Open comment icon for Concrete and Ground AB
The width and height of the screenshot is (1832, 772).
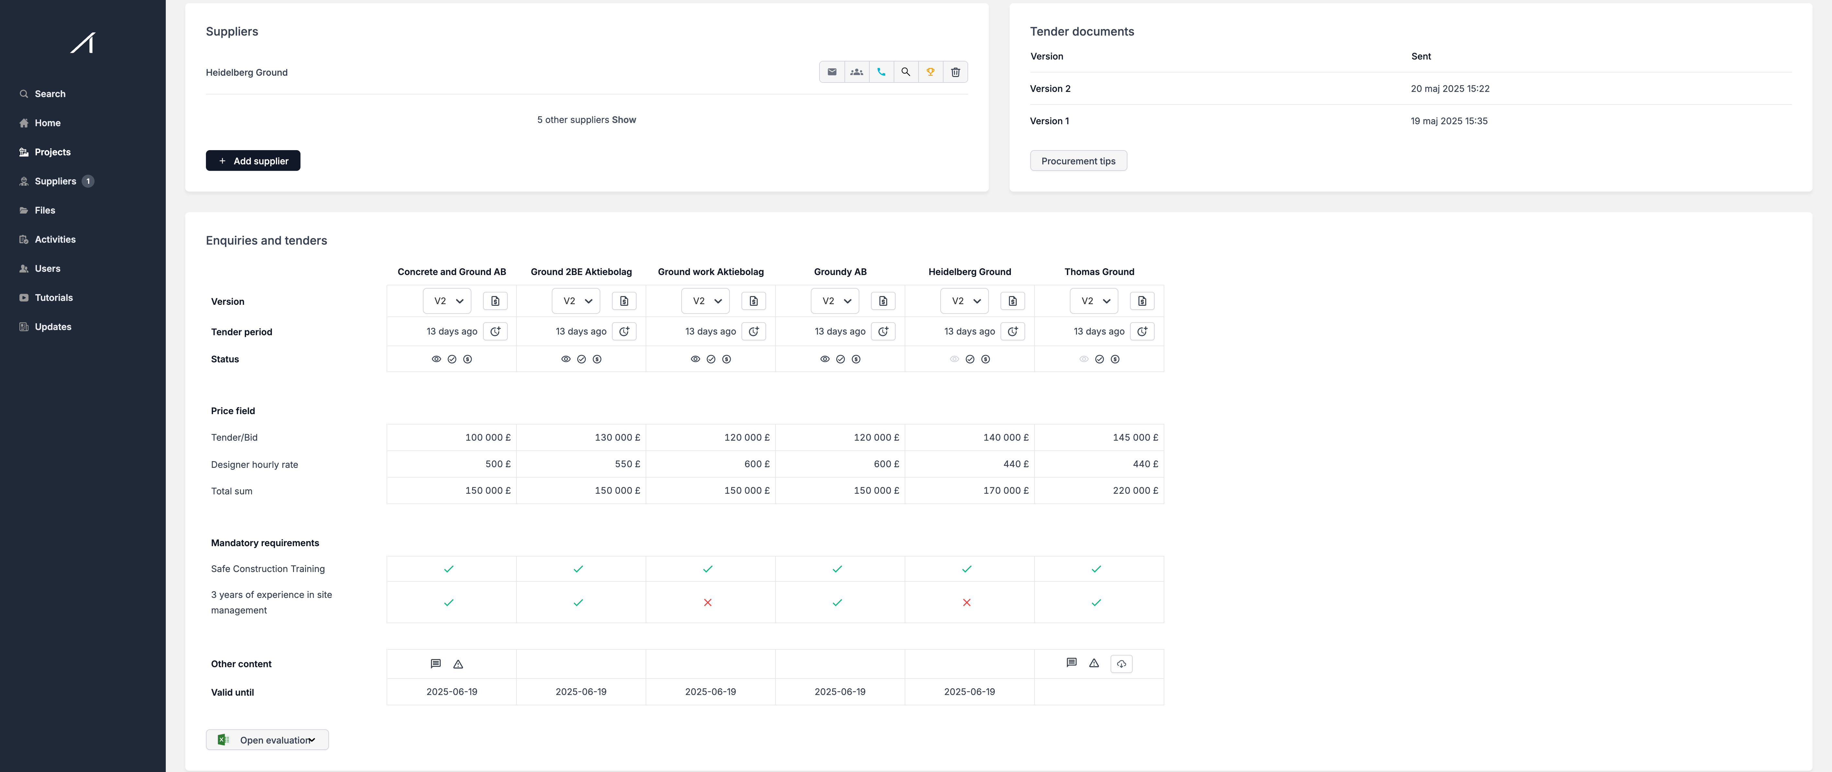pyautogui.click(x=435, y=664)
